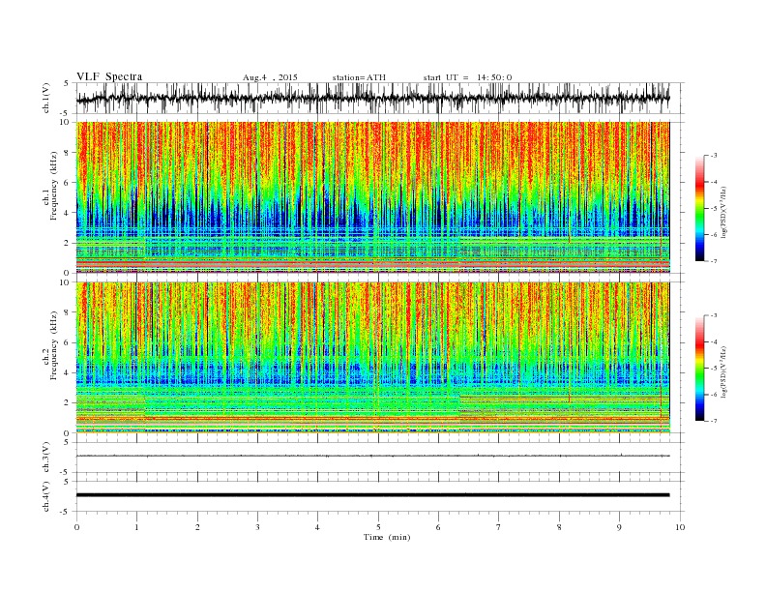This screenshot has width=766, height=592.
Task: Click the "ch.4(V)" axis label
Action: [46, 496]
